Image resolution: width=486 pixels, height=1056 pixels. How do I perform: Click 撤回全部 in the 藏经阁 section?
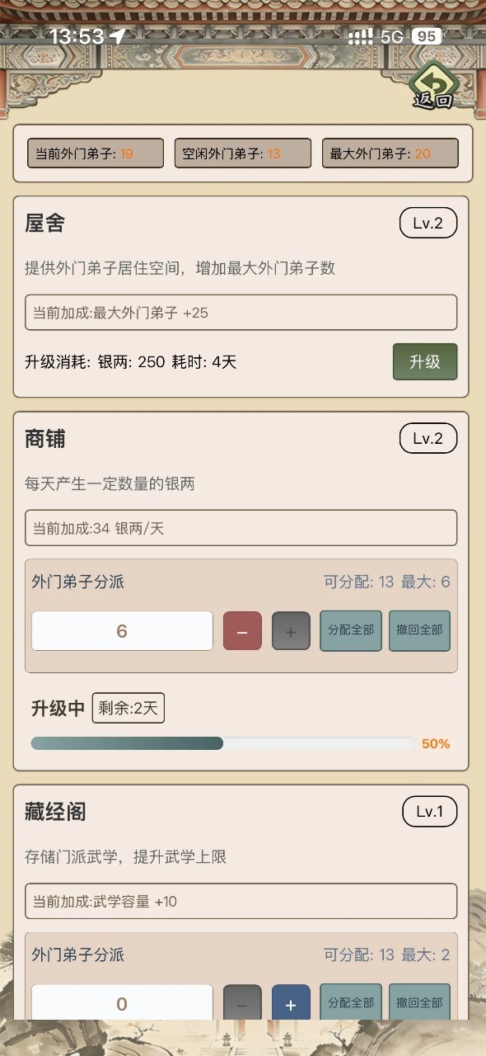(418, 1003)
